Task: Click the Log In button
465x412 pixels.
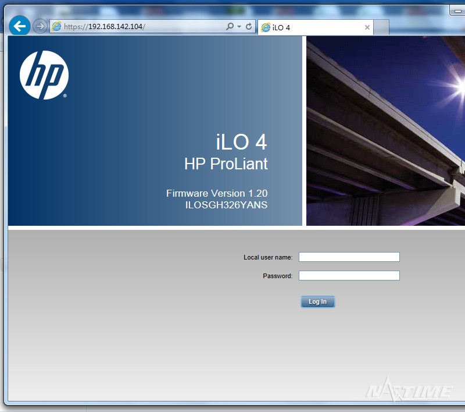Action: pos(317,301)
